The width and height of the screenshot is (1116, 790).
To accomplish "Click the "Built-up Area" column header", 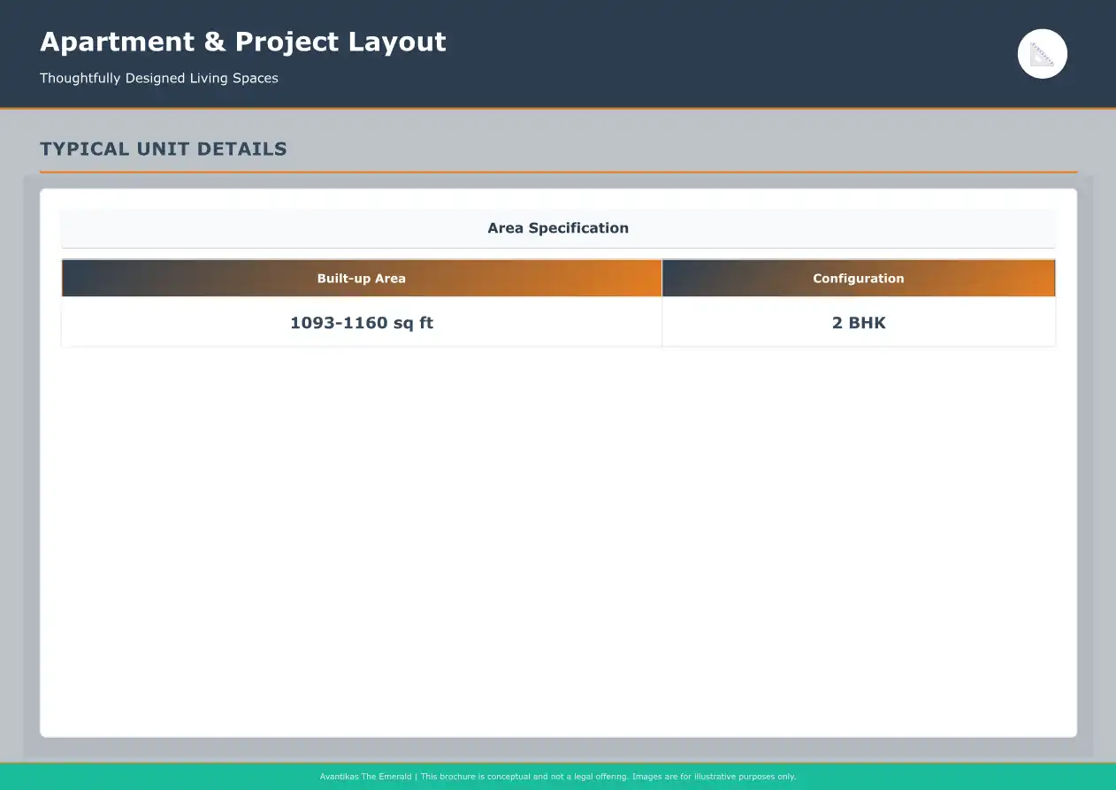I will tap(361, 278).
